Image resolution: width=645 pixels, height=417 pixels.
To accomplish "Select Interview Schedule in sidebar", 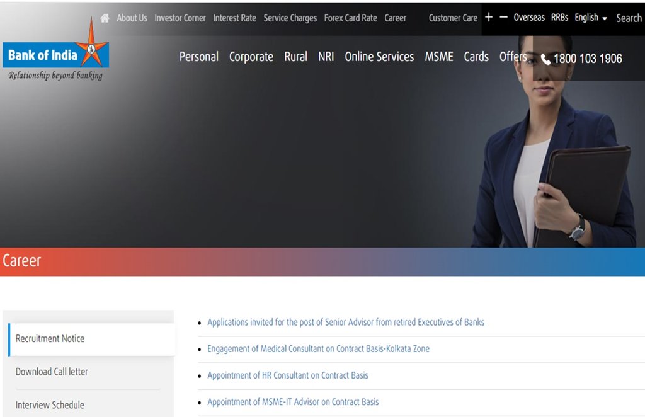I will (50, 405).
